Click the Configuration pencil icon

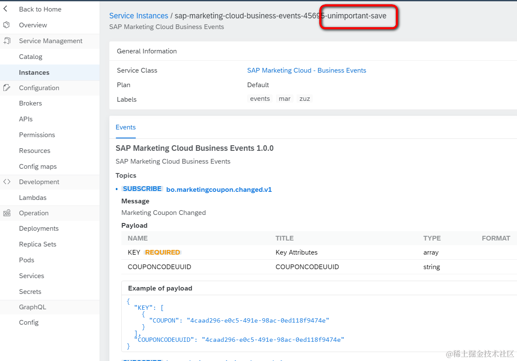6,88
